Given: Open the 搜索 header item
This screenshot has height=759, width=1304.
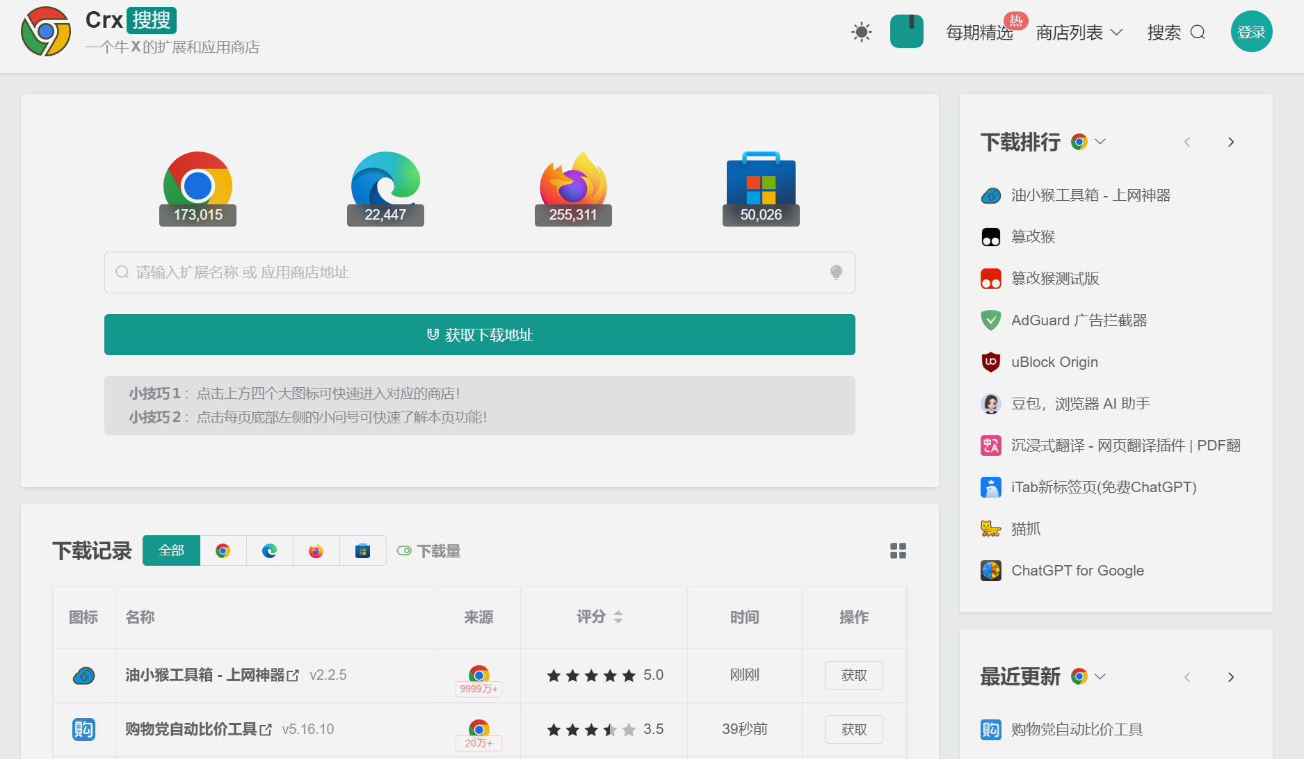Looking at the screenshot, I should pyautogui.click(x=1176, y=33).
